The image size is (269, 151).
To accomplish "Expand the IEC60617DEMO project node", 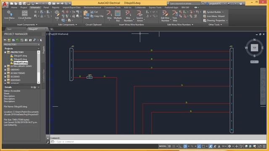I will [x=5, y=73].
